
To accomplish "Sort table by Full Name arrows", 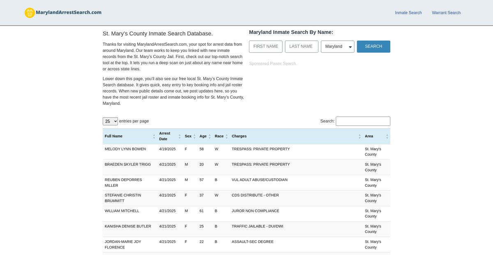I will click(154, 136).
